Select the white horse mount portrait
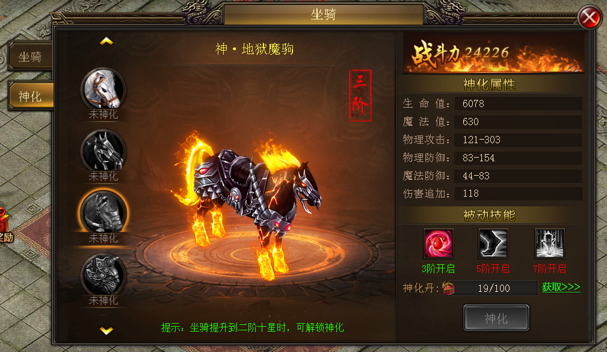607x352 pixels. (x=103, y=89)
